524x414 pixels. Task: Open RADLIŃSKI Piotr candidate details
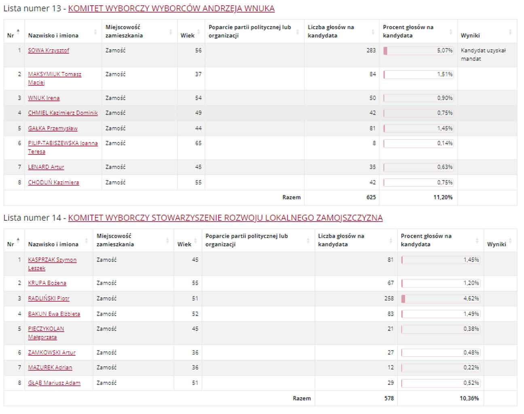(x=49, y=299)
